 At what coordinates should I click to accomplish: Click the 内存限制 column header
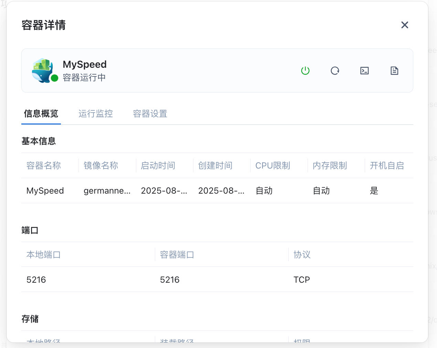click(x=330, y=166)
